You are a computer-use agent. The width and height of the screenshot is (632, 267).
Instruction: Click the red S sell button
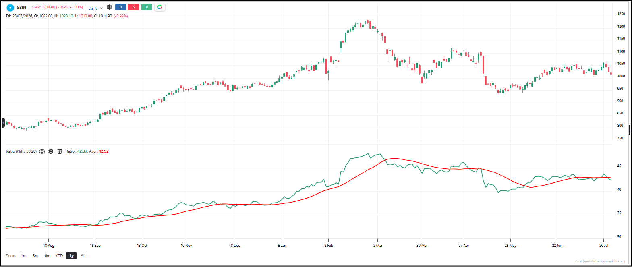134,7
